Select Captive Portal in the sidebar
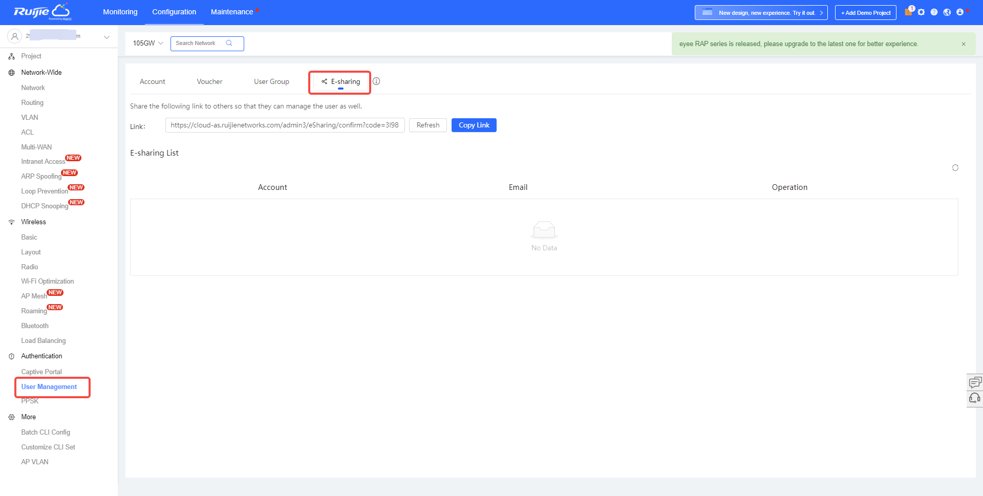983x496 pixels. click(41, 372)
